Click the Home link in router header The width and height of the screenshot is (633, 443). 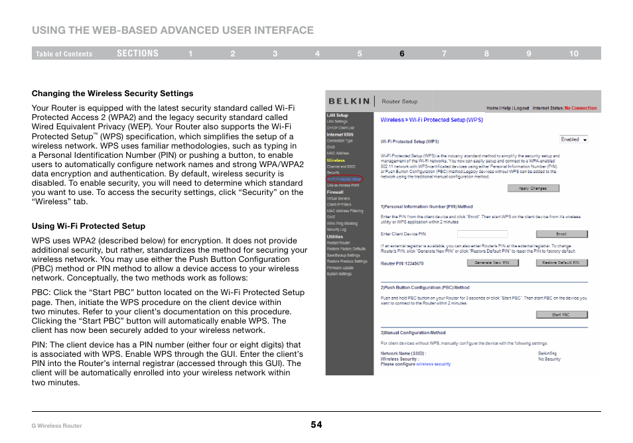tap(492, 108)
